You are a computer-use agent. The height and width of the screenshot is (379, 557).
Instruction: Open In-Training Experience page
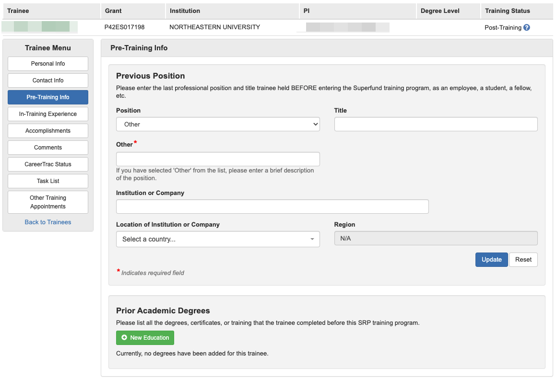click(48, 114)
